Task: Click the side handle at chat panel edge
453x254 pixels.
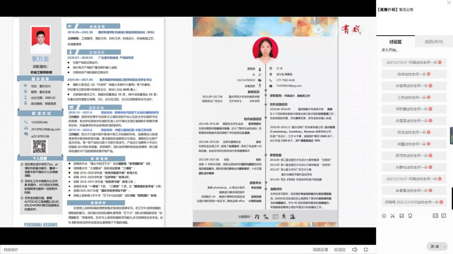Action: [x=451, y=135]
